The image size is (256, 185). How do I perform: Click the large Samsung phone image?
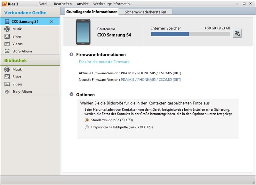83,32
